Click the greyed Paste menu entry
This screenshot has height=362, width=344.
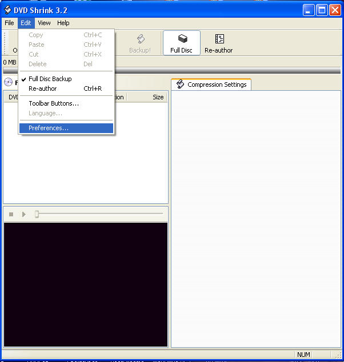[x=66, y=45]
